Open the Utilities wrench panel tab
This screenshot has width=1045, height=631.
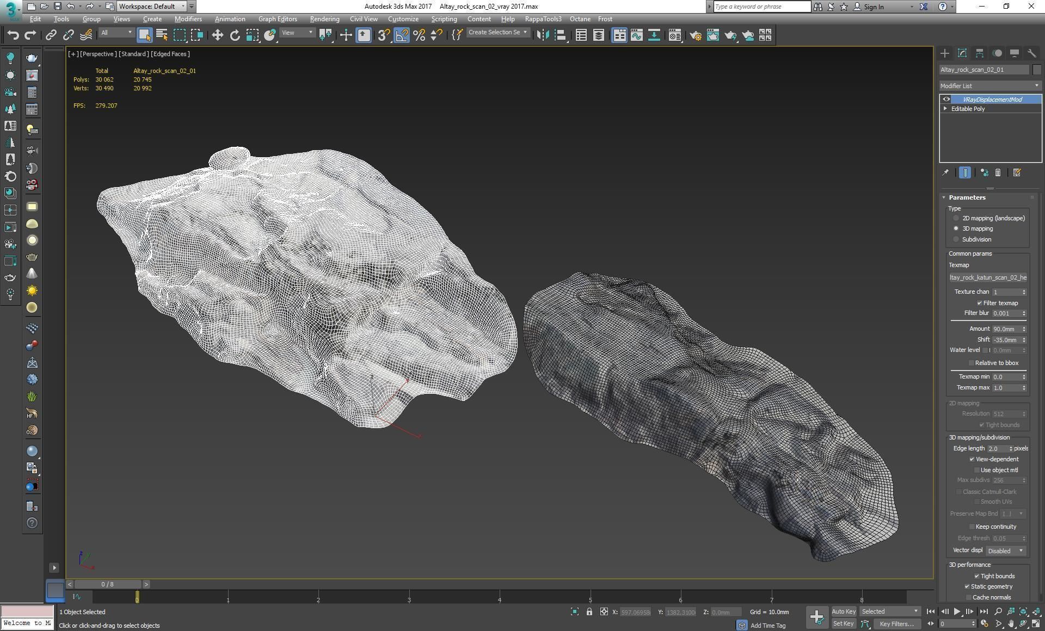1032,53
